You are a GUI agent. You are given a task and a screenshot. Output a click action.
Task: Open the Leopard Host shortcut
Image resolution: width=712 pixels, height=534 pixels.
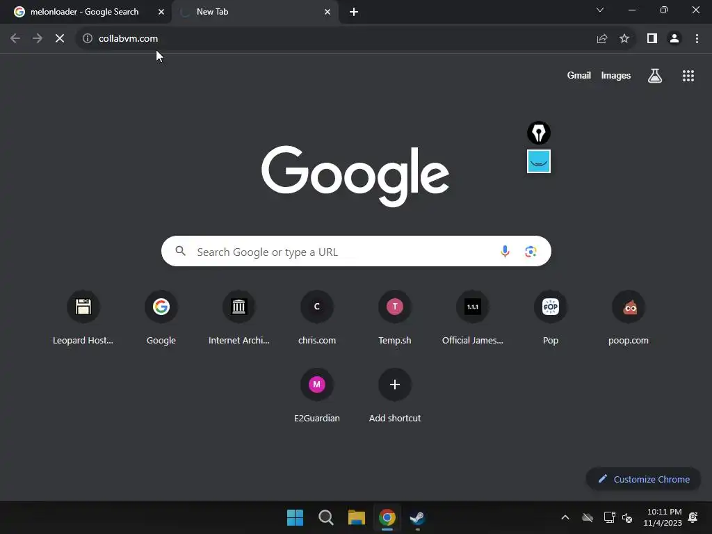point(83,318)
